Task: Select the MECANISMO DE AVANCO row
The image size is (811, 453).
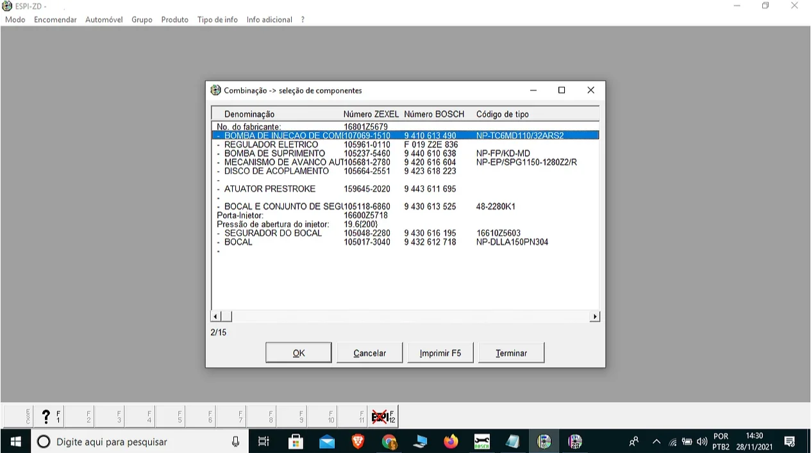Action: [405, 162]
